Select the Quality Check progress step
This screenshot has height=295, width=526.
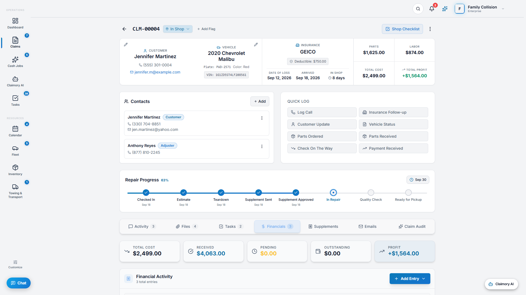(x=371, y=196)
